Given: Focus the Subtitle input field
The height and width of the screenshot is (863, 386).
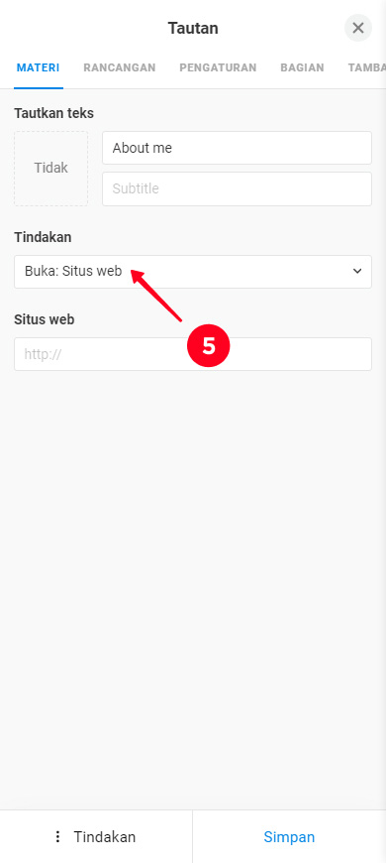Looking at the screenshot, I should (237, 188).
